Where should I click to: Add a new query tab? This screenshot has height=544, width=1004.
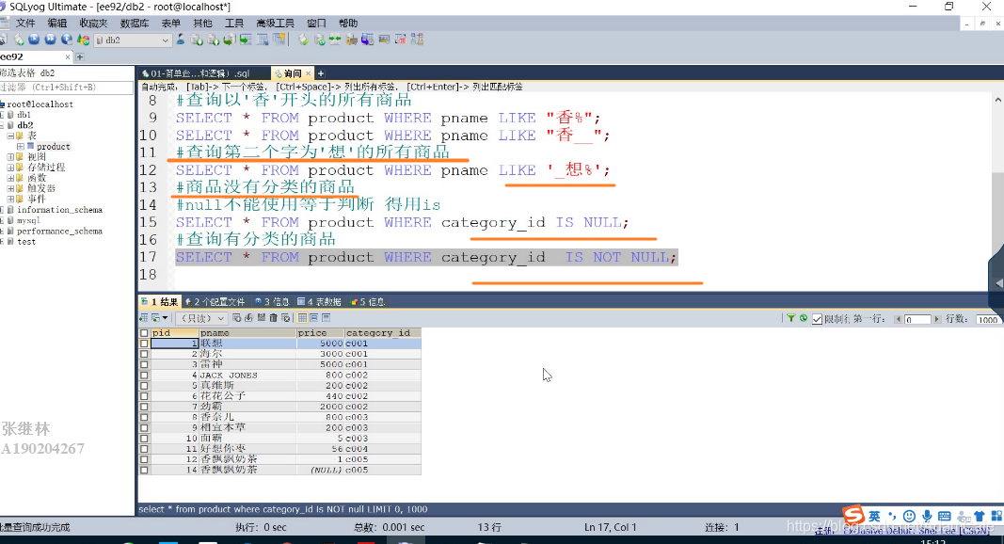(321, 73)
